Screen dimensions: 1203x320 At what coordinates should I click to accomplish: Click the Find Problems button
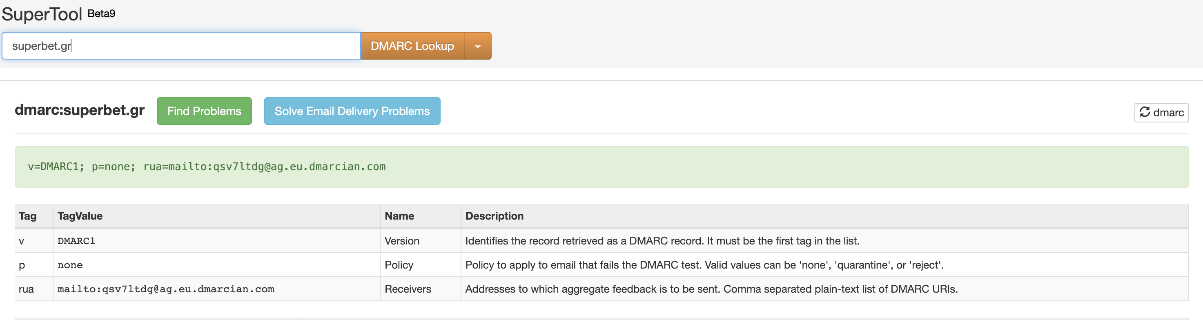tap(204, 111)
